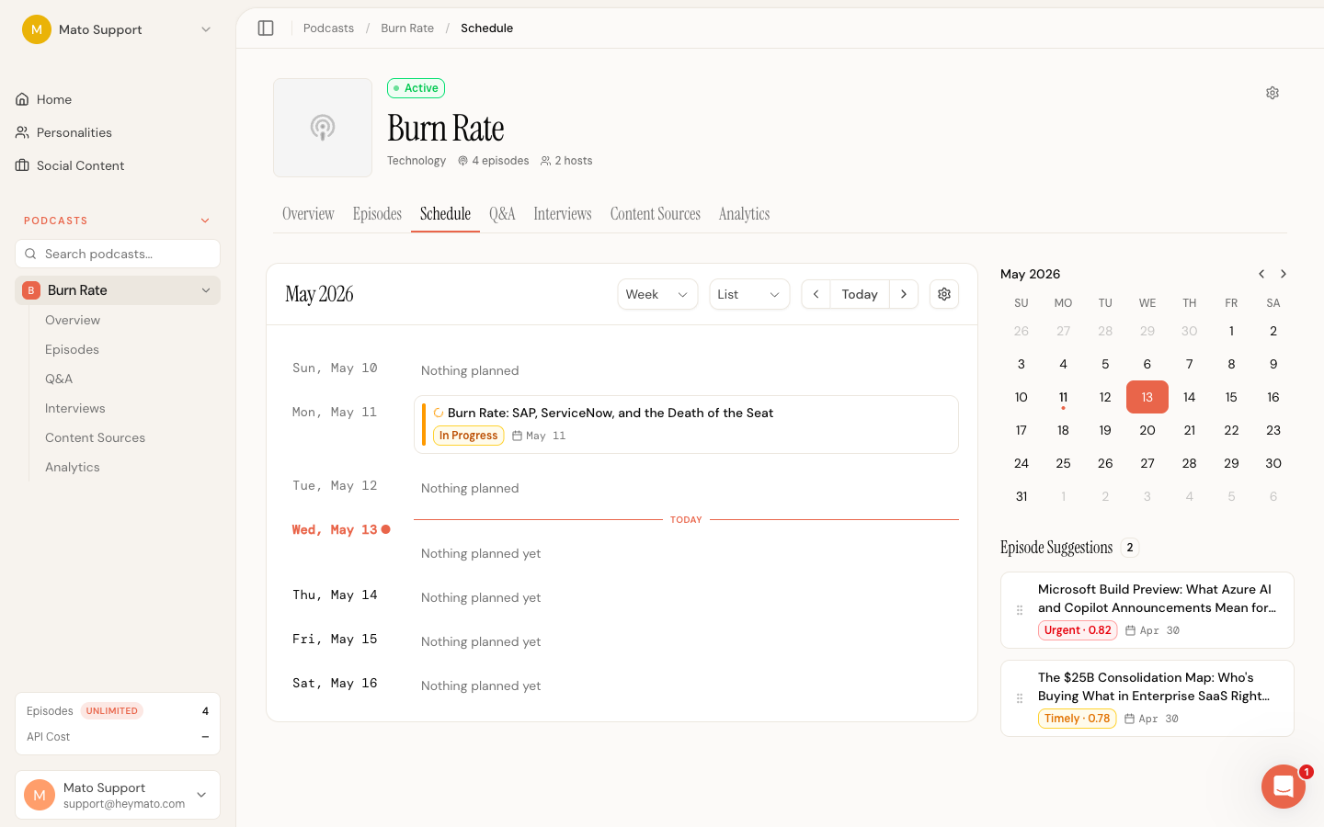The image size is (1324, 827).
Task: Click the UNLIMITED episodes badge
Action: (x=112, y=711)
